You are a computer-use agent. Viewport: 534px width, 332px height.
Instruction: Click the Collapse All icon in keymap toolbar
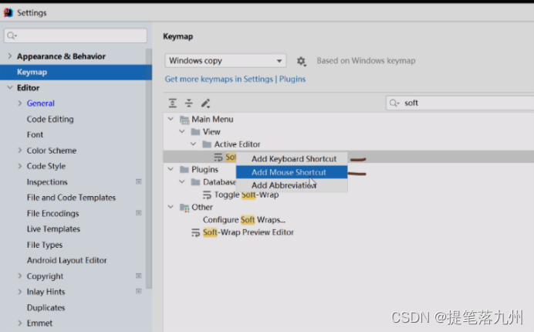[x=188, y=103]
